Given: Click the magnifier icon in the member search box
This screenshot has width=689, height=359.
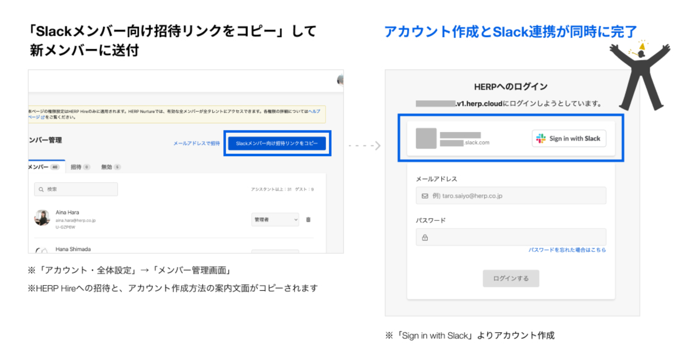Looking at the screenshot, I should (41, 189).
